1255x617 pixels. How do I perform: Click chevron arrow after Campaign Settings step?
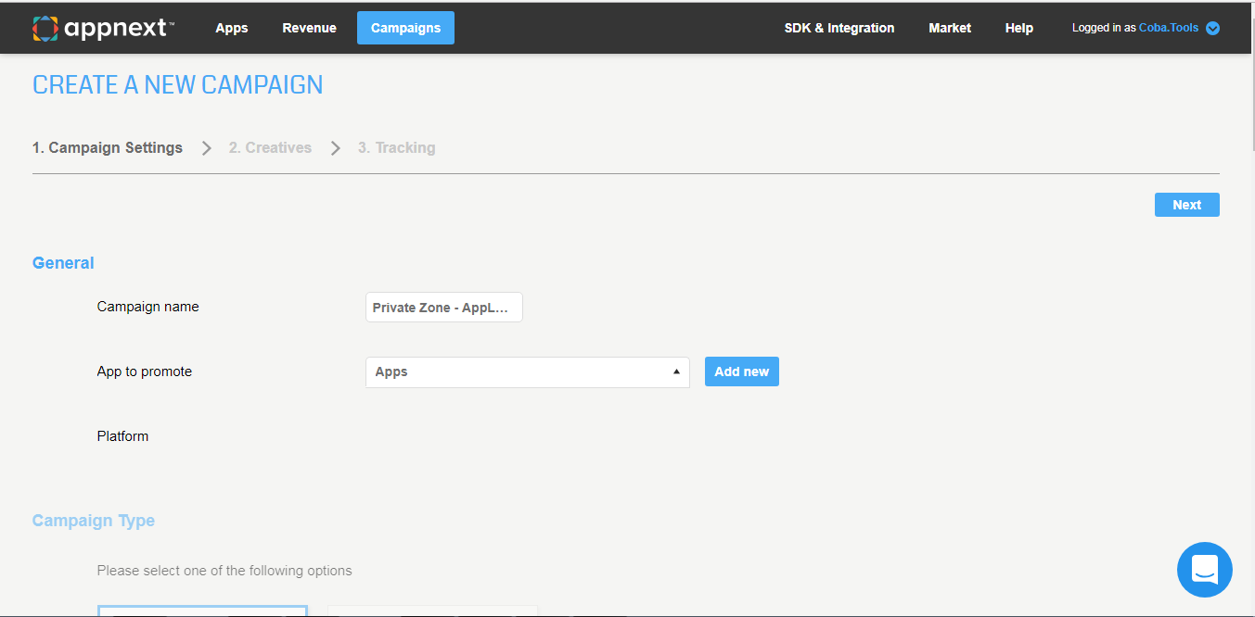pyautogui.click(x=207, y=148)
